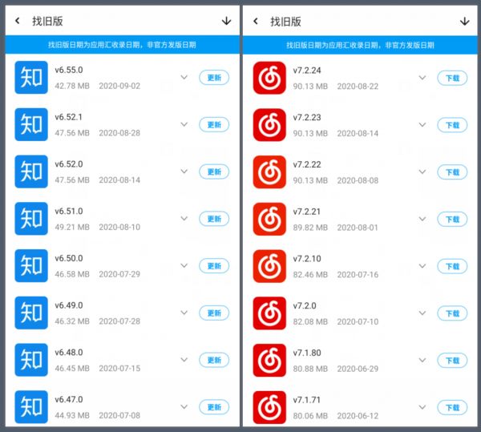This screenshot has height=432, width=481.
Task: Tap NetEase Music icon for v7.2.23
Action: (269, 125)
